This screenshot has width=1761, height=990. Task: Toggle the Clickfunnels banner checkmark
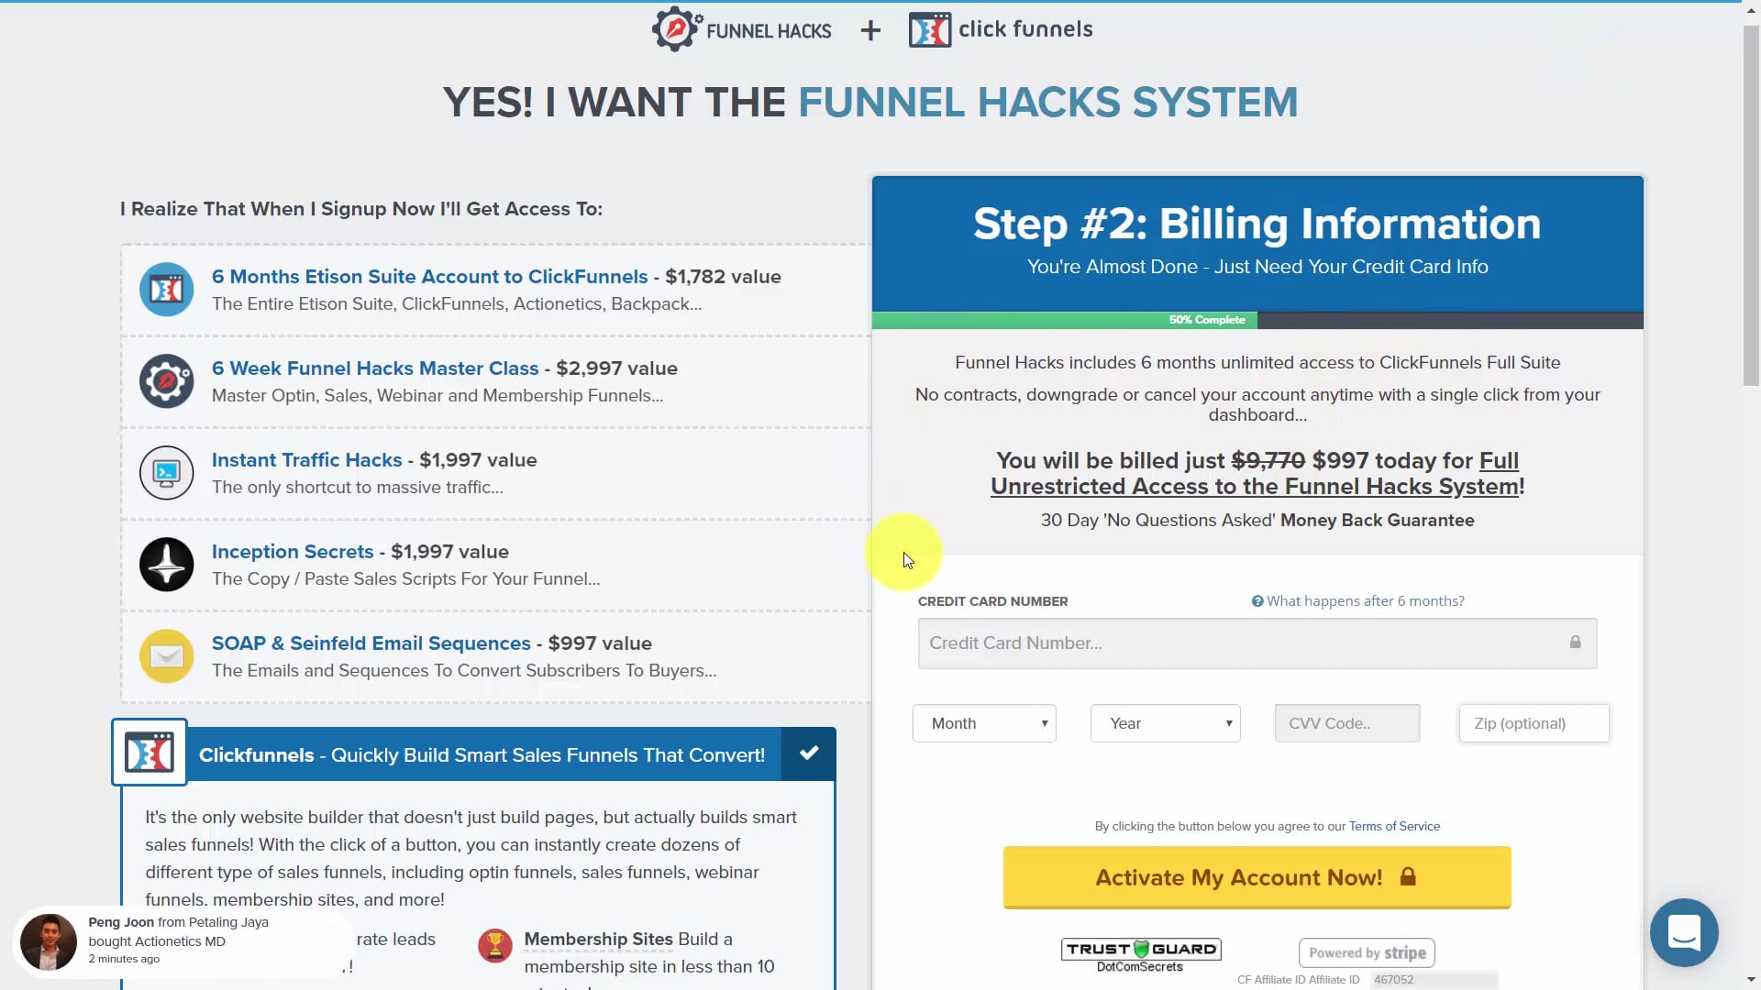pyautogui.click(x=808, y=753)
